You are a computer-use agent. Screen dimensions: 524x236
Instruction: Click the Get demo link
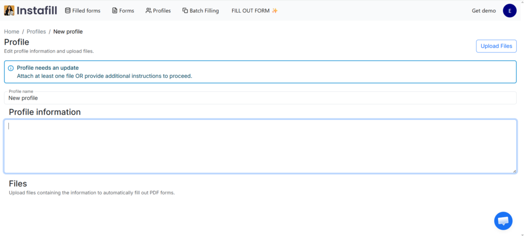click(x=484, y=11)
